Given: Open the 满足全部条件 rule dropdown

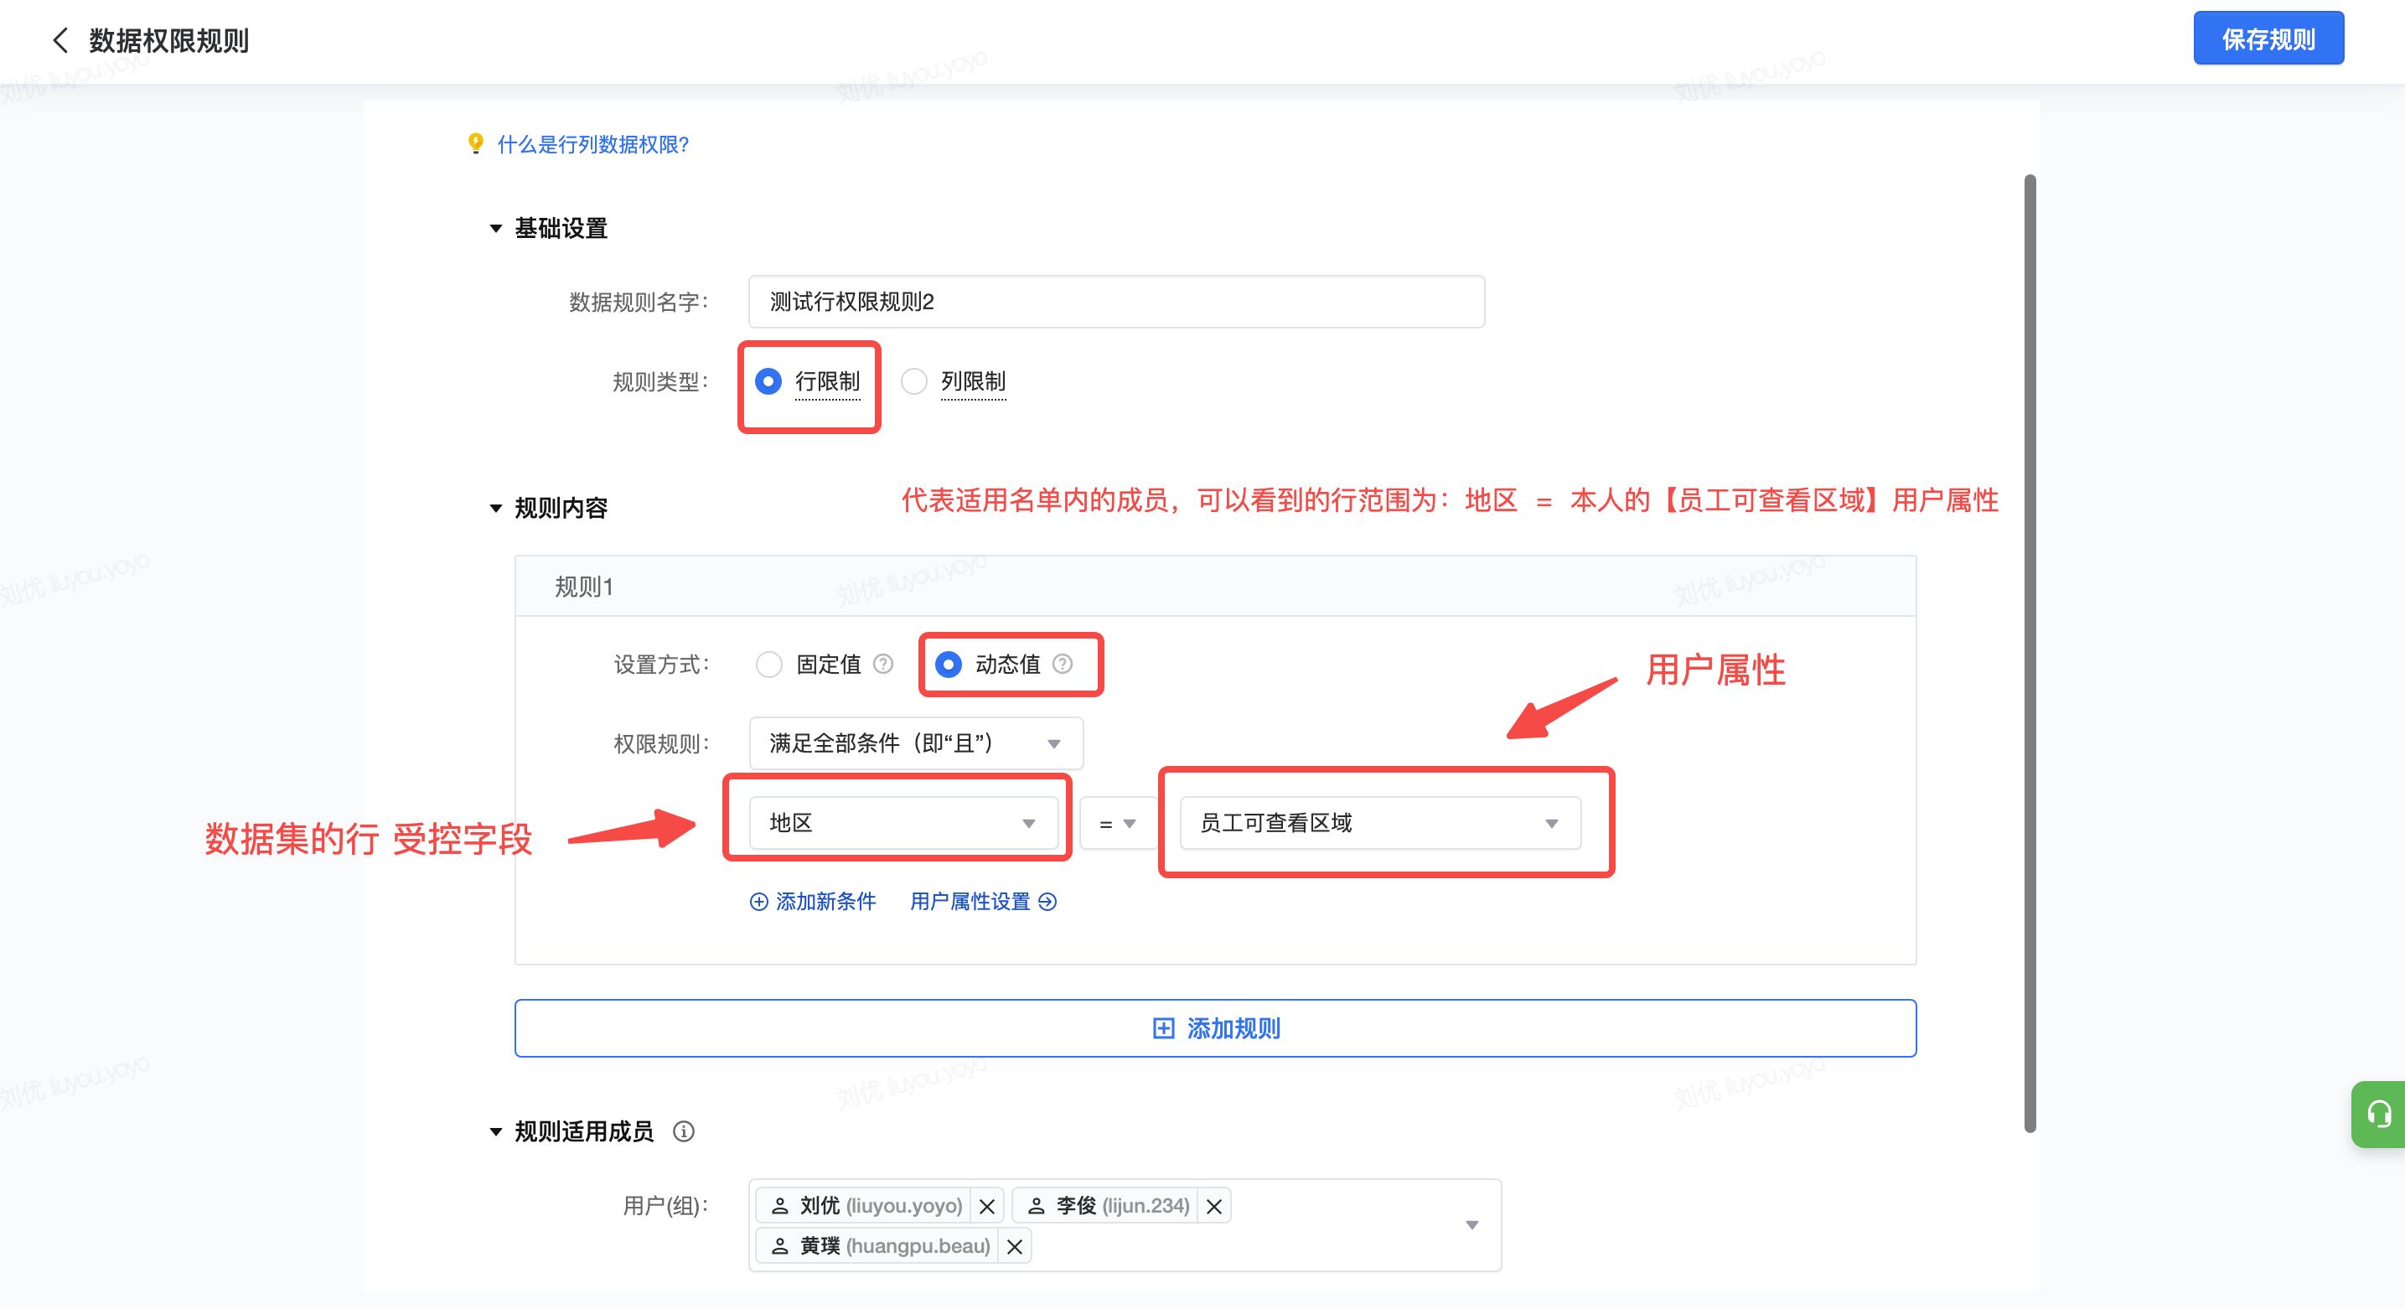Looking at the screenshot, I should coord(916,743).
